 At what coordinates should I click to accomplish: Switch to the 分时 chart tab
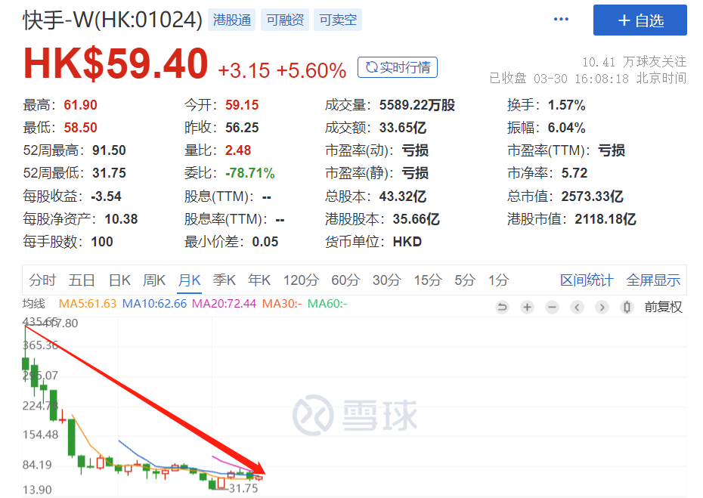42,280
